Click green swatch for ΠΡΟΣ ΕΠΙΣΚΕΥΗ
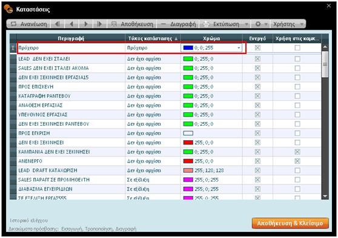The width and height of the screenshot is (338, 238). point(188,87)
